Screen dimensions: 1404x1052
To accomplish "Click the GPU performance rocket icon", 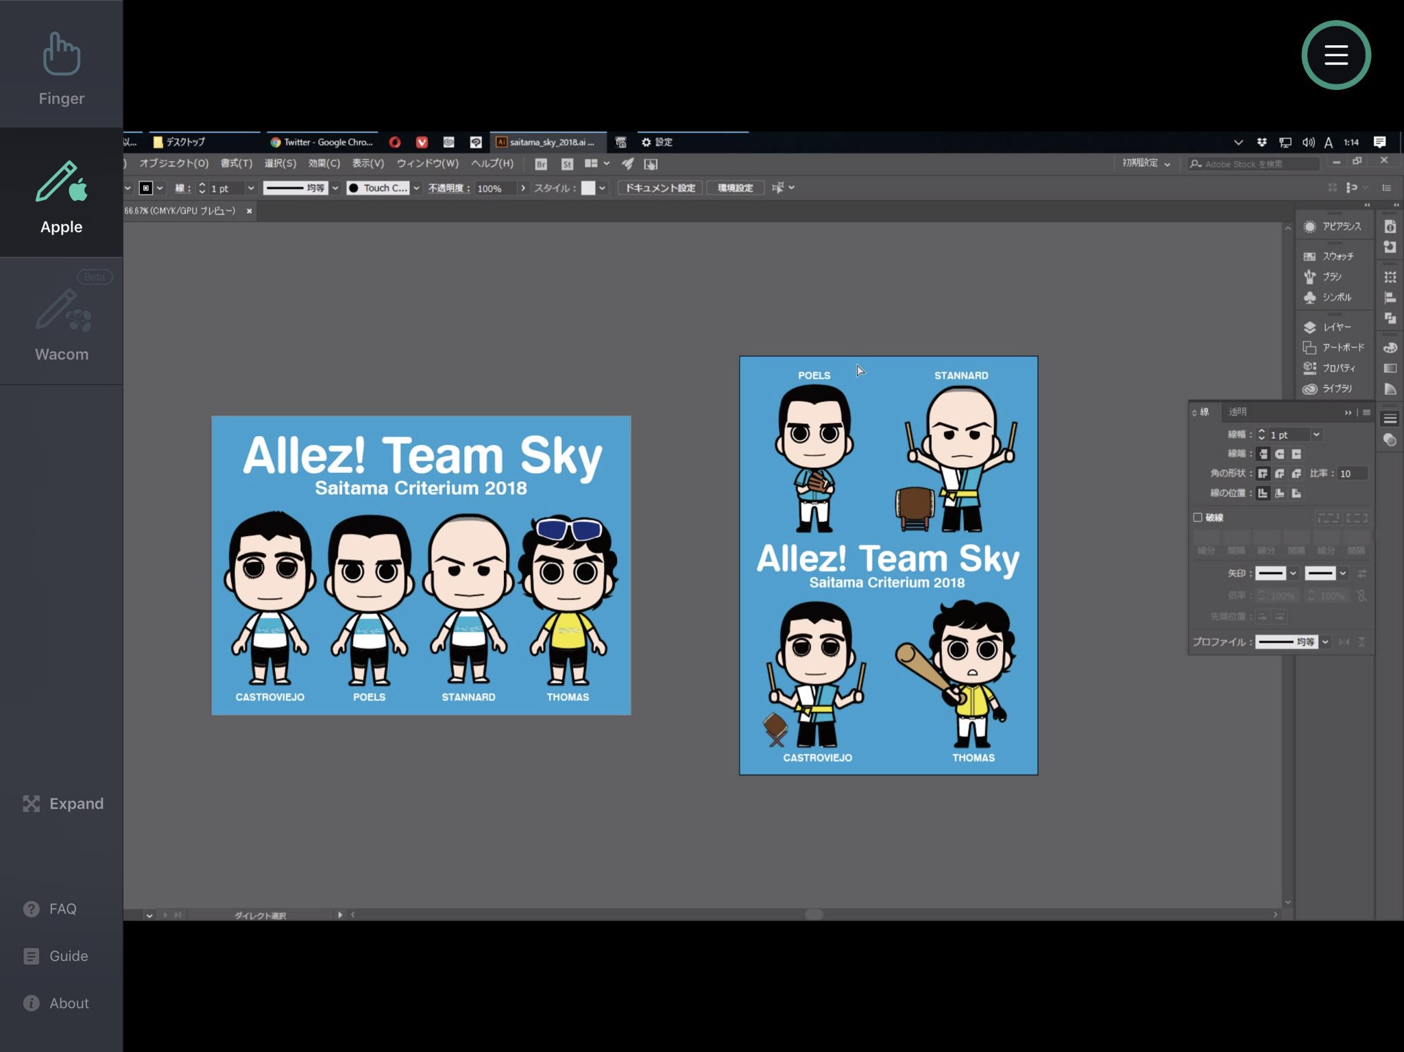I will pos(627,164).
